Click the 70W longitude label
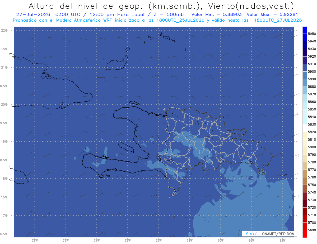317x244 pixels. click(221, 241)
